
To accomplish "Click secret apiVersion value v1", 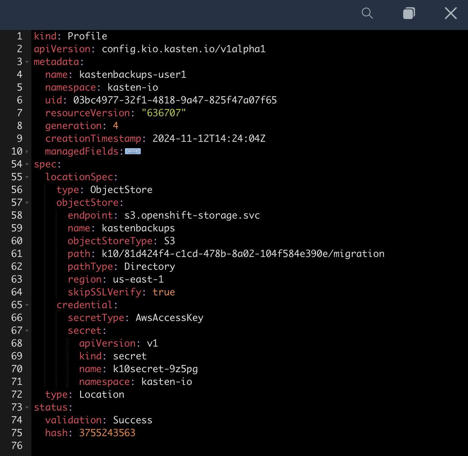I will 153,343.
